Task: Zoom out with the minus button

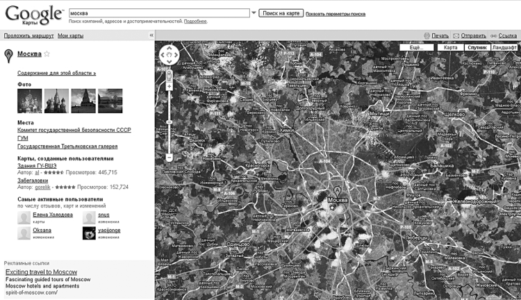Action: (x=169, y=157)
